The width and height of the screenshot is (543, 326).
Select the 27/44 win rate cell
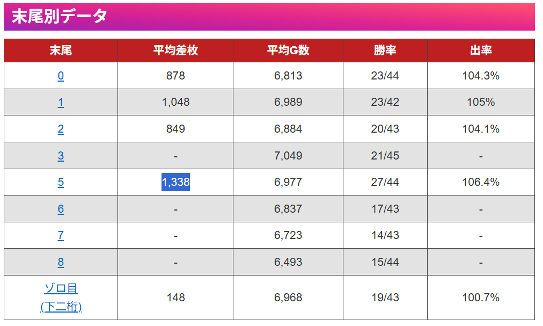[385, 182]
